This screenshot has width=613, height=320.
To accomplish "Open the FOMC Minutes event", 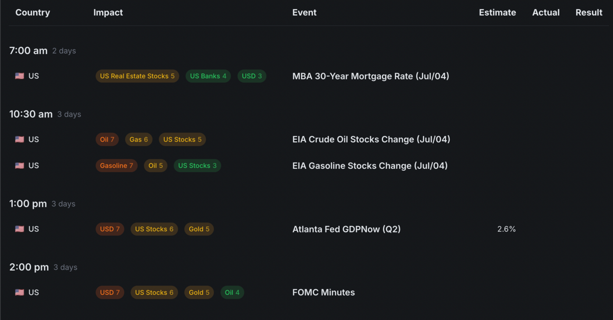I will pyautogui.click(x=324, y=293).
